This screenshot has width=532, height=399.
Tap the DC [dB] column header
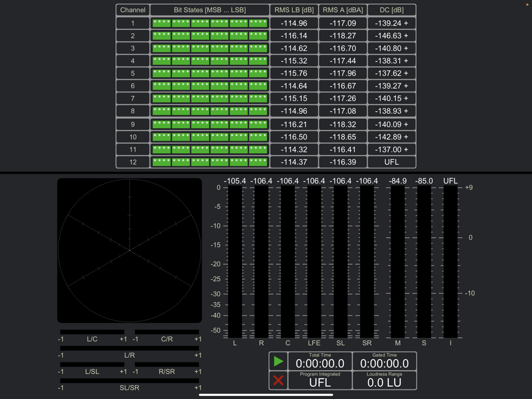(392, 10)
